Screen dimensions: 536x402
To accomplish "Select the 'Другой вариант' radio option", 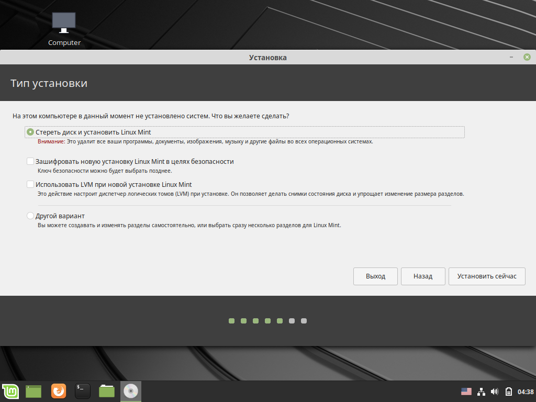I will (30, 216).
